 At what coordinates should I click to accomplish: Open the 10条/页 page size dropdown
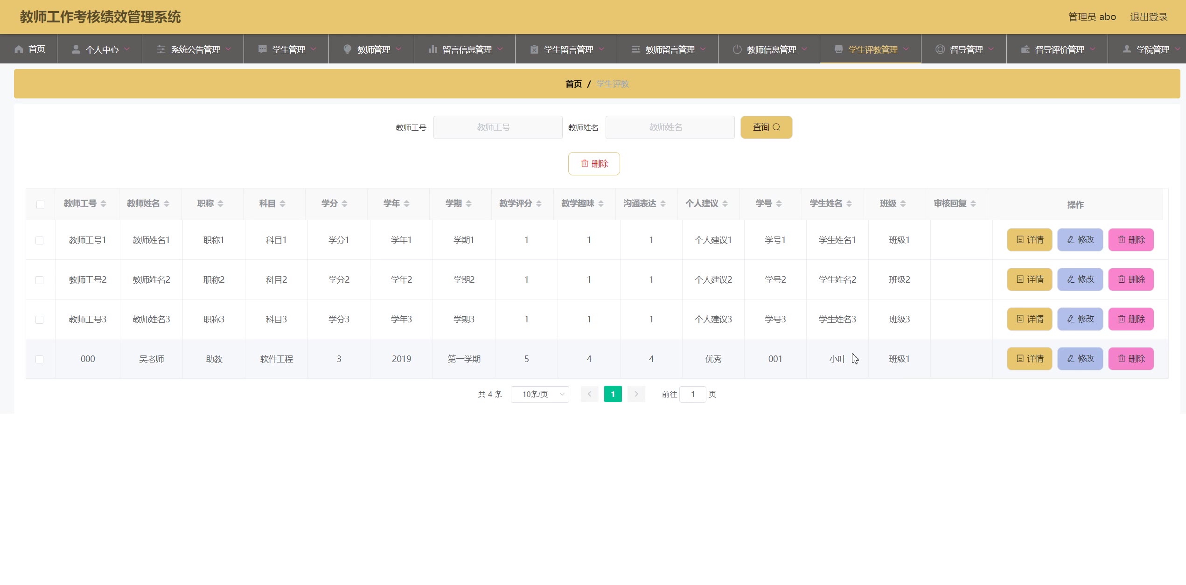pos(540,395)
